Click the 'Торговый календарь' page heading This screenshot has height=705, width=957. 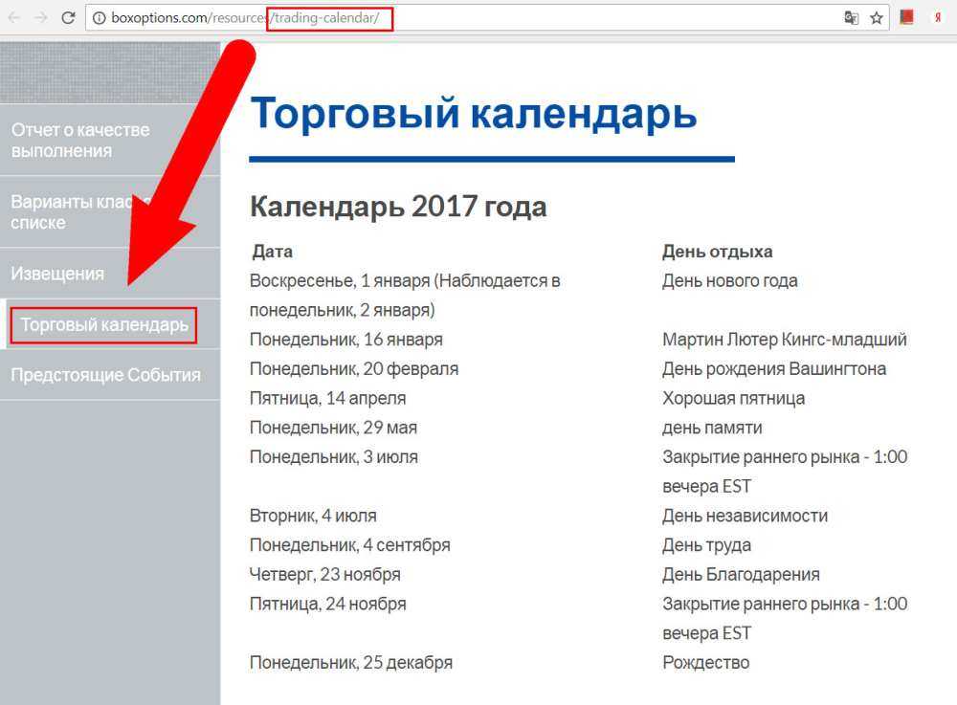(x=473, y=114)
